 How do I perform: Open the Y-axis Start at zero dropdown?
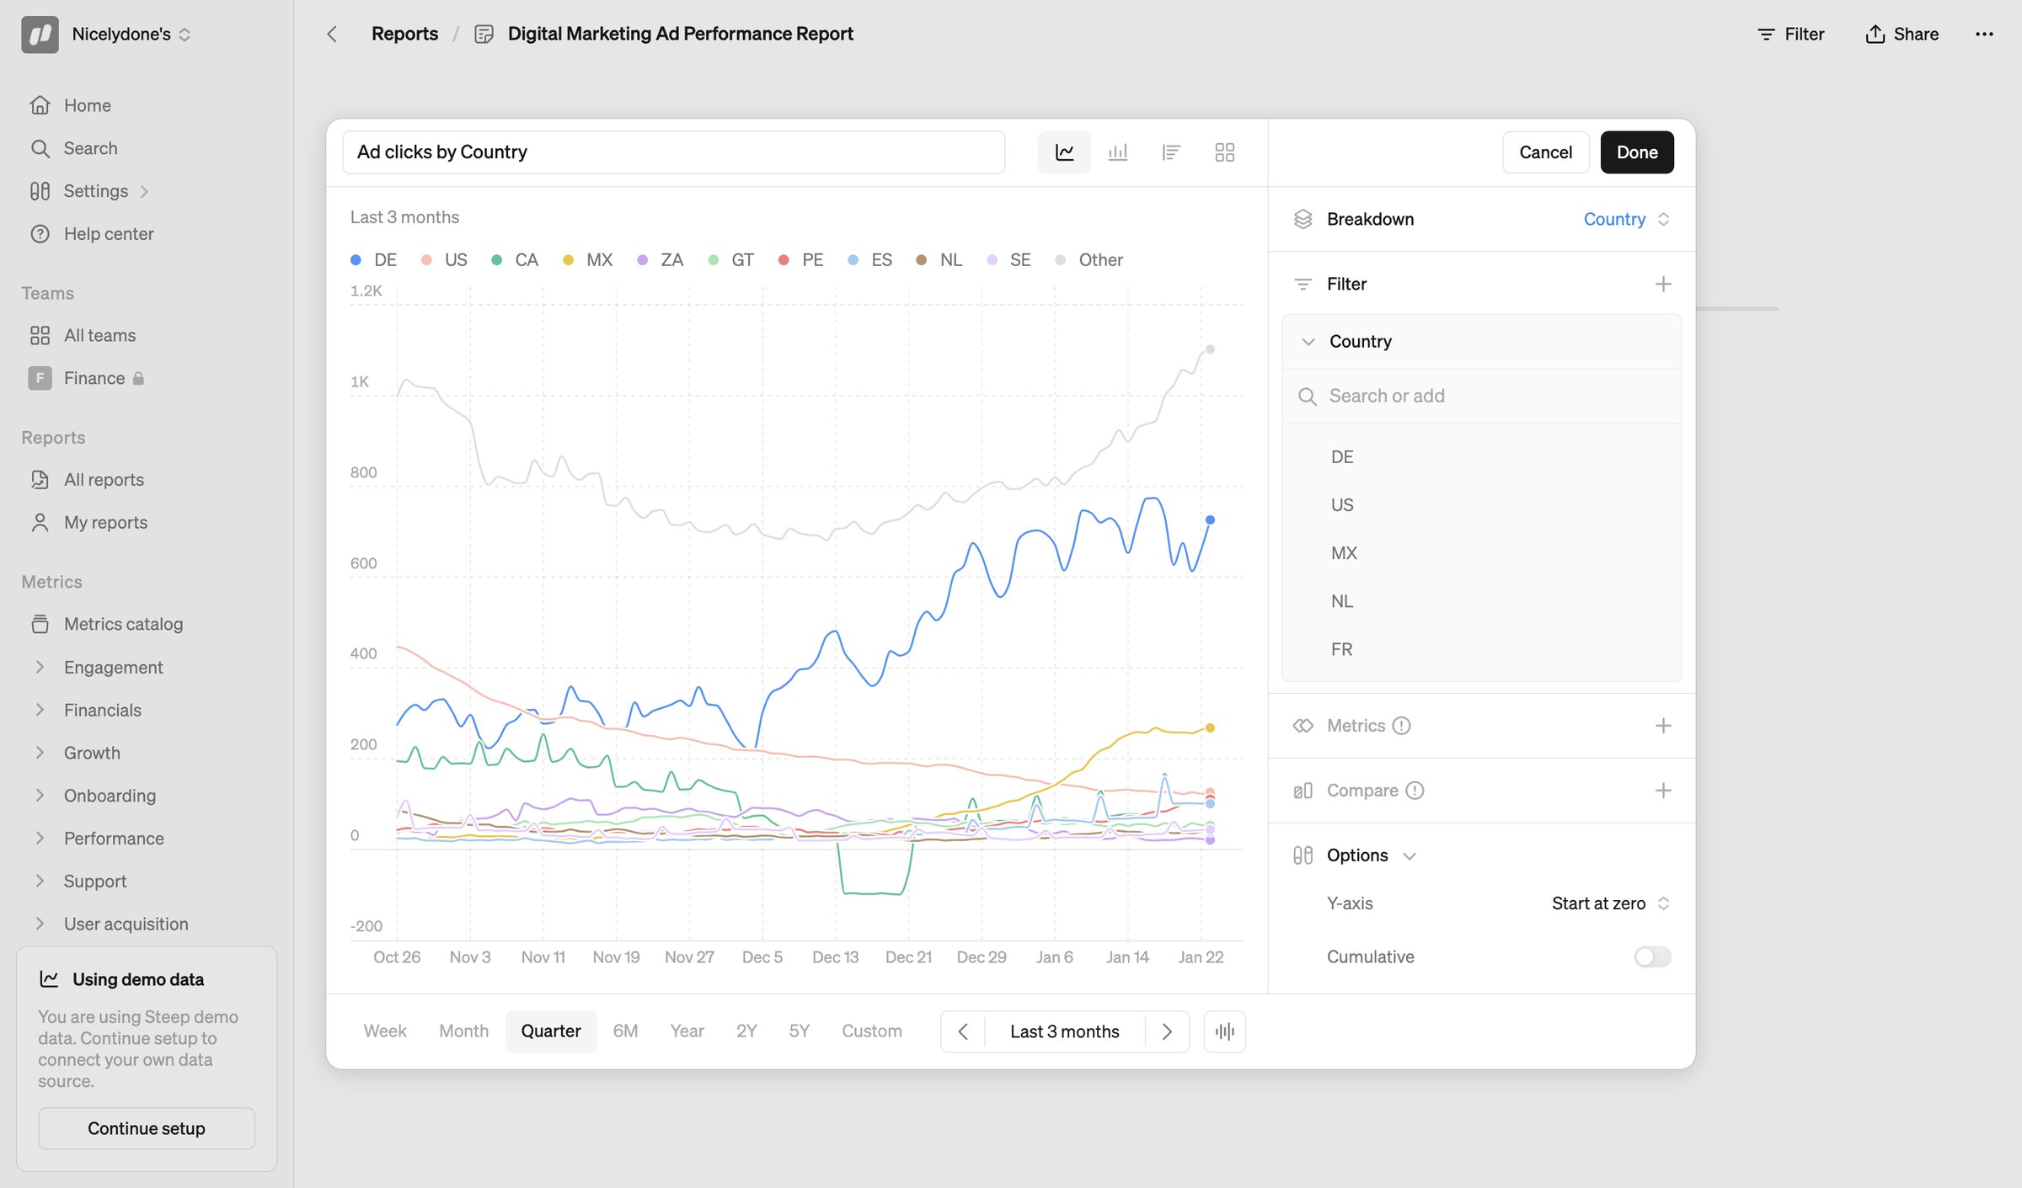[1610, 903]
